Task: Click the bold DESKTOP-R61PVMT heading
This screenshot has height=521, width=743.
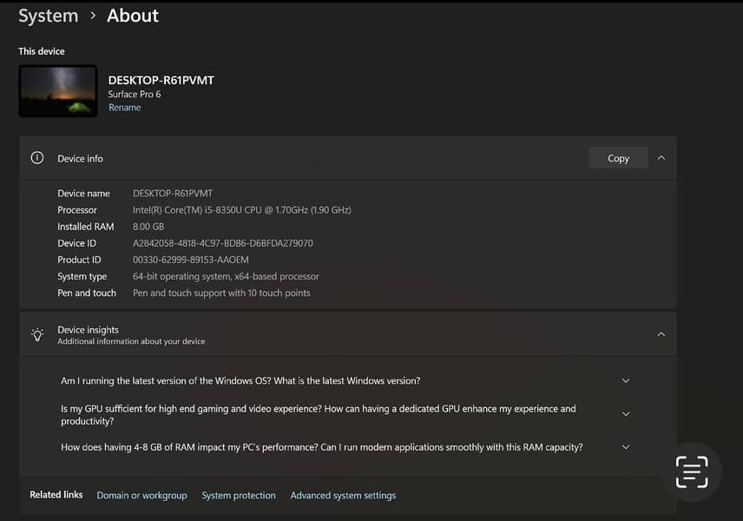Action: pyautogui.click(x=161, y=80)
